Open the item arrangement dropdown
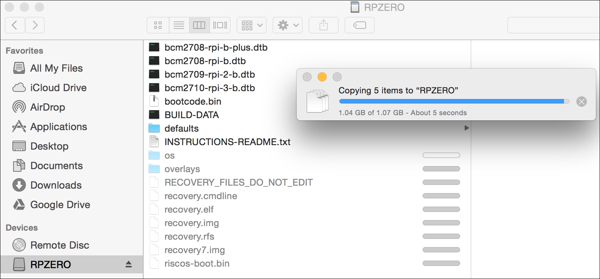600x279 pixels. click(252, 25)
